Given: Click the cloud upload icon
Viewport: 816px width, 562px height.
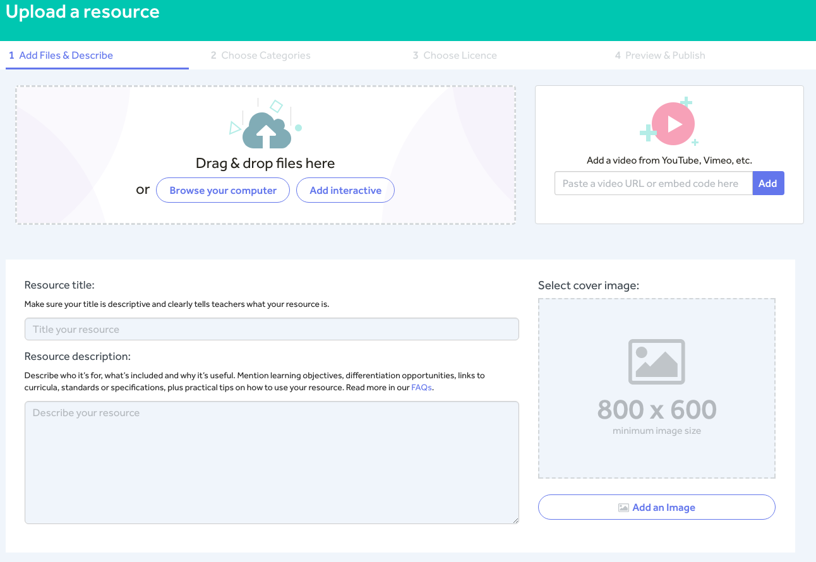Looking at the screenshot, I should pyautogui.click(x=267, y=130).
